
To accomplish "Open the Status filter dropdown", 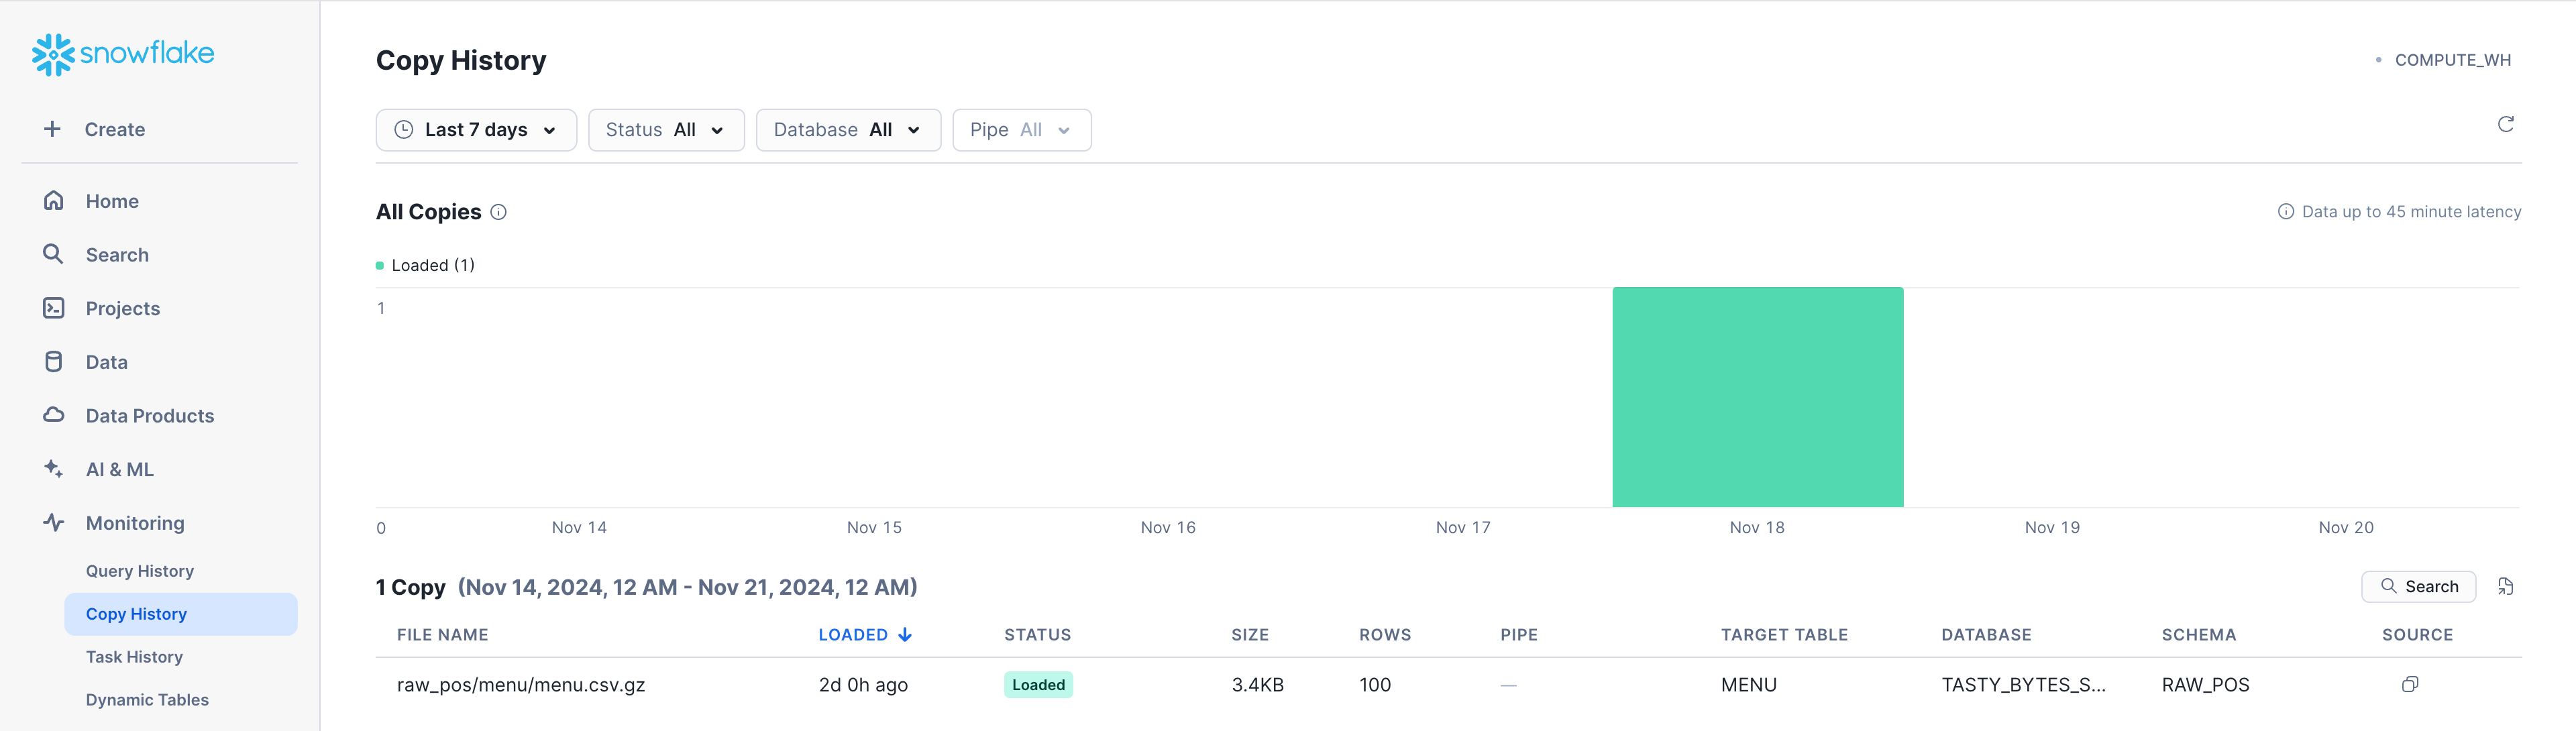I will (x=666, y=129).
